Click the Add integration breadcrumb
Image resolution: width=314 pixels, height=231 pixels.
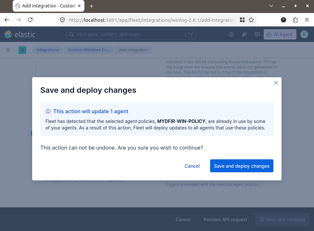pyautogui.click(x=133, y=50)
